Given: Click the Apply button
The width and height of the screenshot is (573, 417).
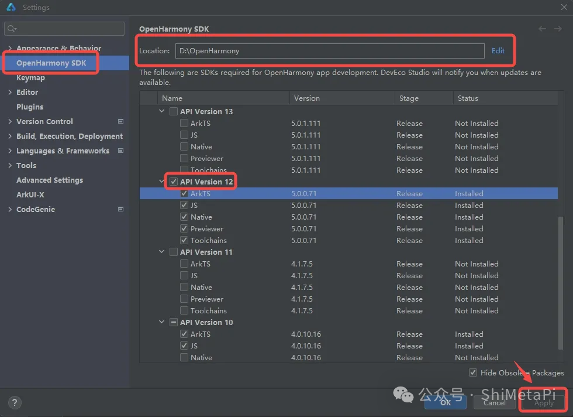Looking at the screenshot, I should click(x=544, y=403).
